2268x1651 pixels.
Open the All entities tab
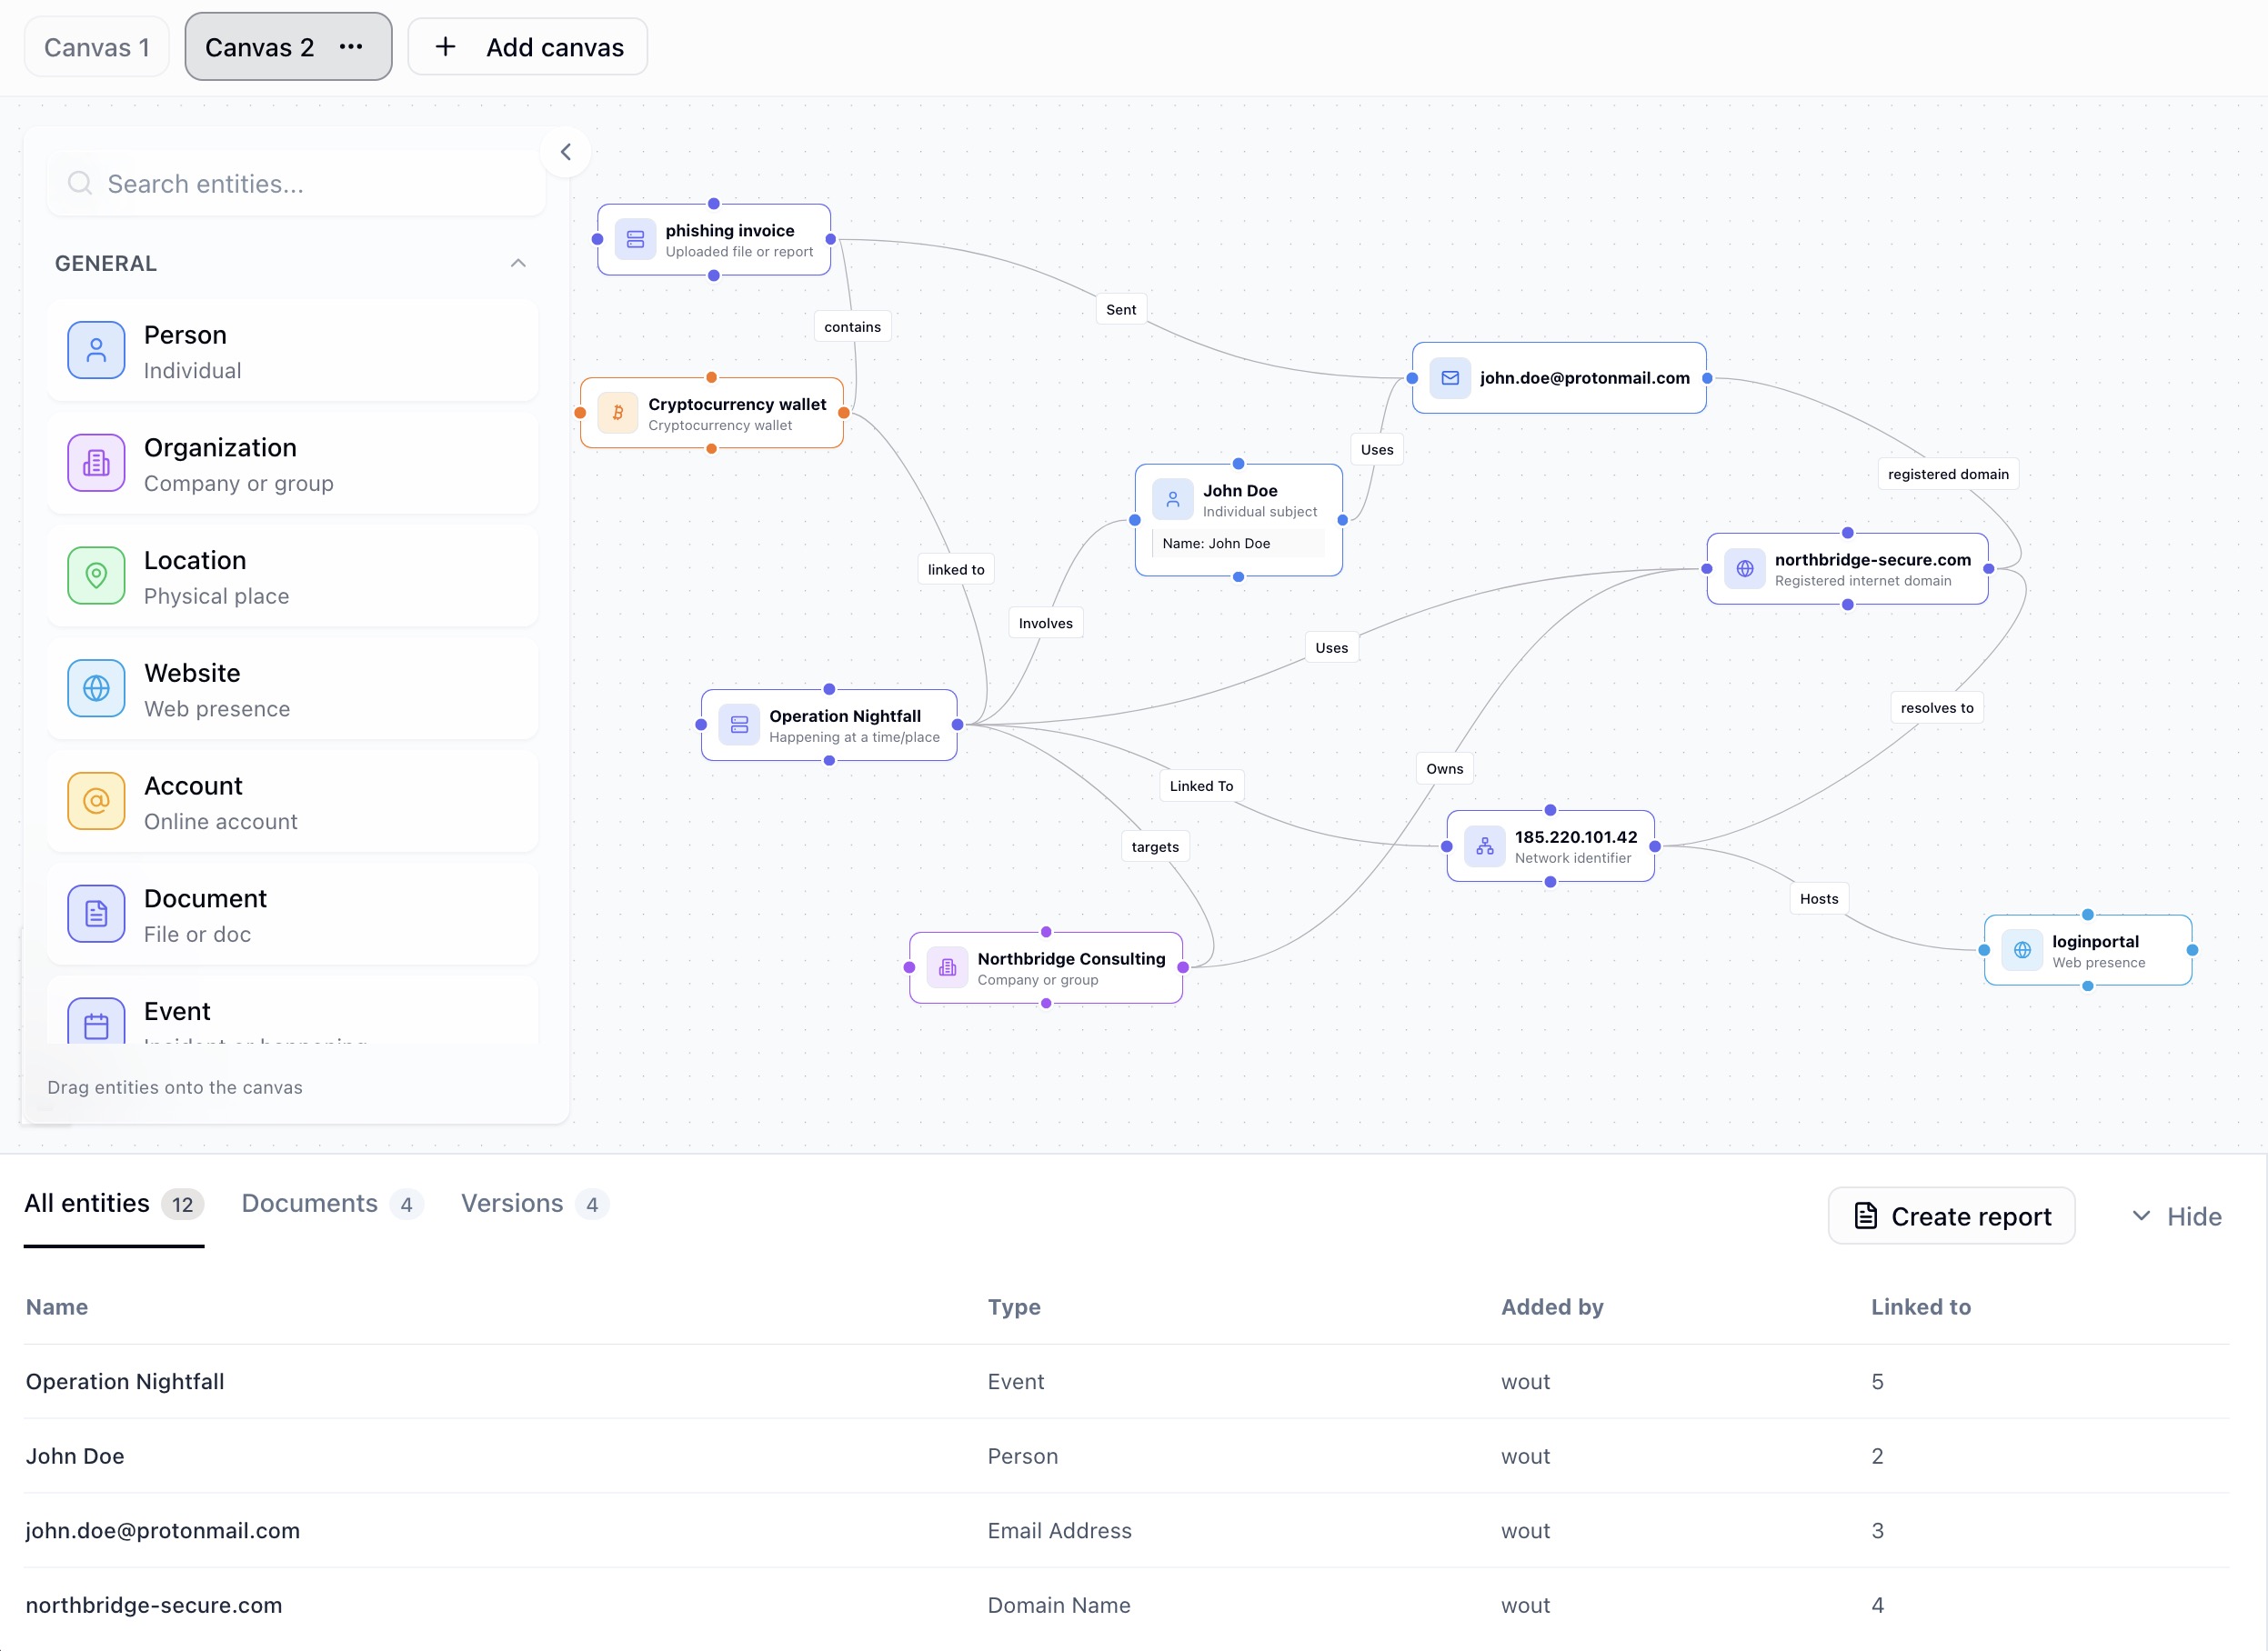pos(114,1204)
